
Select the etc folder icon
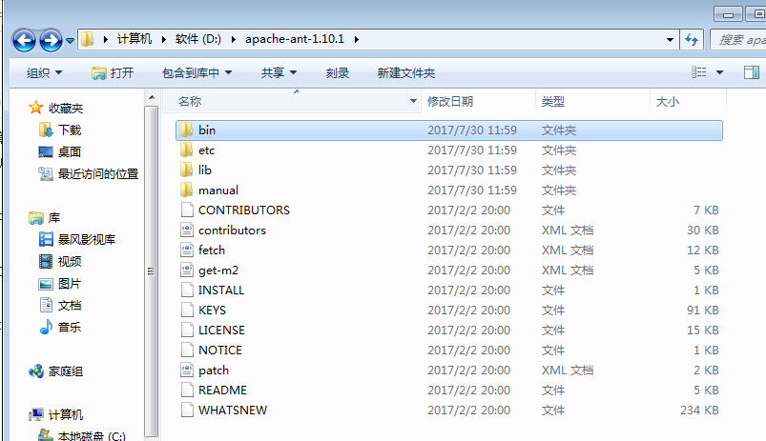(x=187, y=150)
